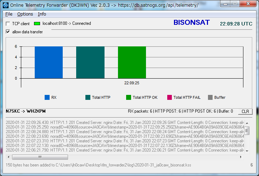Viewport: 259px width, 176px height.
Task: Click horizontal scroll right arrow
Action: point(241,157)
